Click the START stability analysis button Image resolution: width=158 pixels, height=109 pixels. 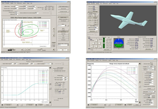pos(63,6)
